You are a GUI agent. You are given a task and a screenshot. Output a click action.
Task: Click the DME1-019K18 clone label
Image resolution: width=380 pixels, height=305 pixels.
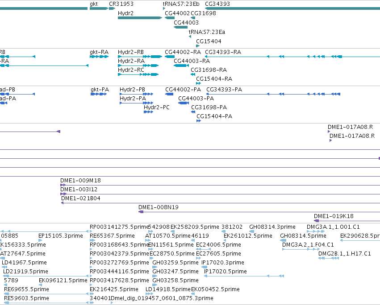tap(334, 216)
